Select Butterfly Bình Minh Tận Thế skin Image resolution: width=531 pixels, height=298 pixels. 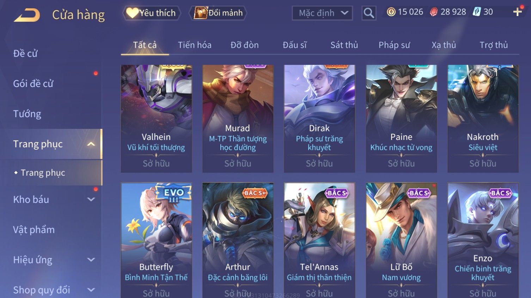[156, 240]
